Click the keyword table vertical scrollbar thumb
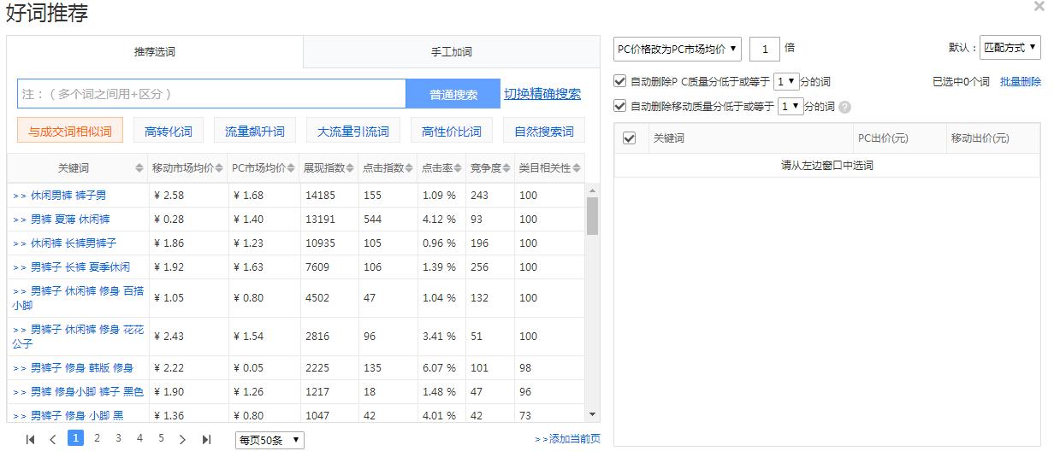The image size is (1054, 457). (592, 215)
